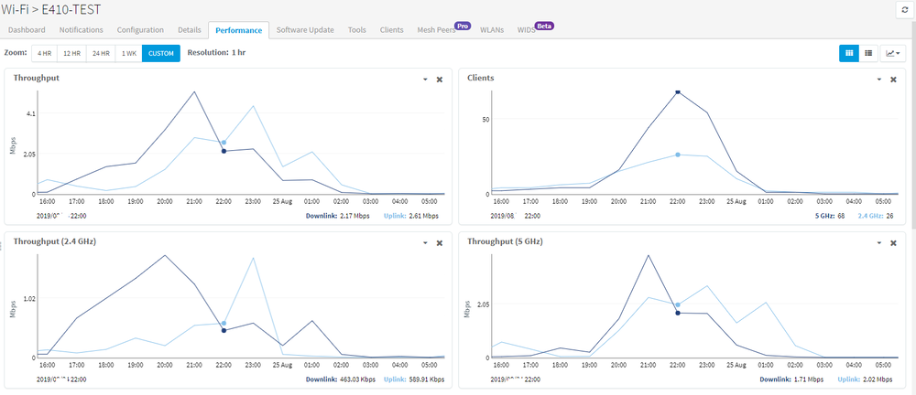Screen dimensions: 916x395
Task: Click Uplink legend in Throughput (5 GHz)
Action: tap(848, 379)
